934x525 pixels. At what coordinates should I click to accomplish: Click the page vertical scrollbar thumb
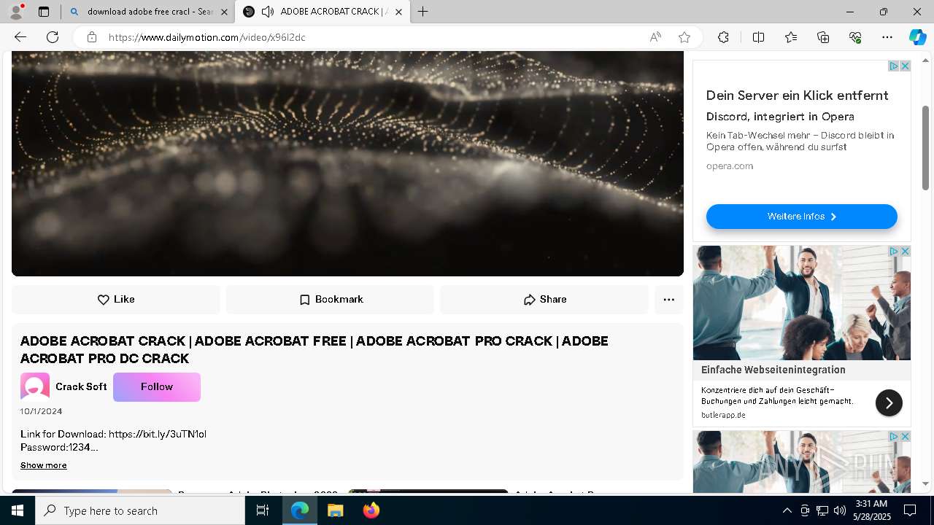pyautogui.click(x=925, y=147)
